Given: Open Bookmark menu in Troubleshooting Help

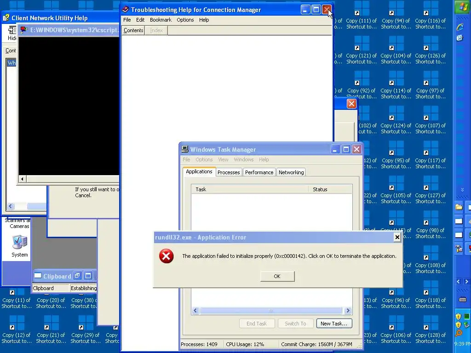Looking at the screenshot, I should (161, 20).
